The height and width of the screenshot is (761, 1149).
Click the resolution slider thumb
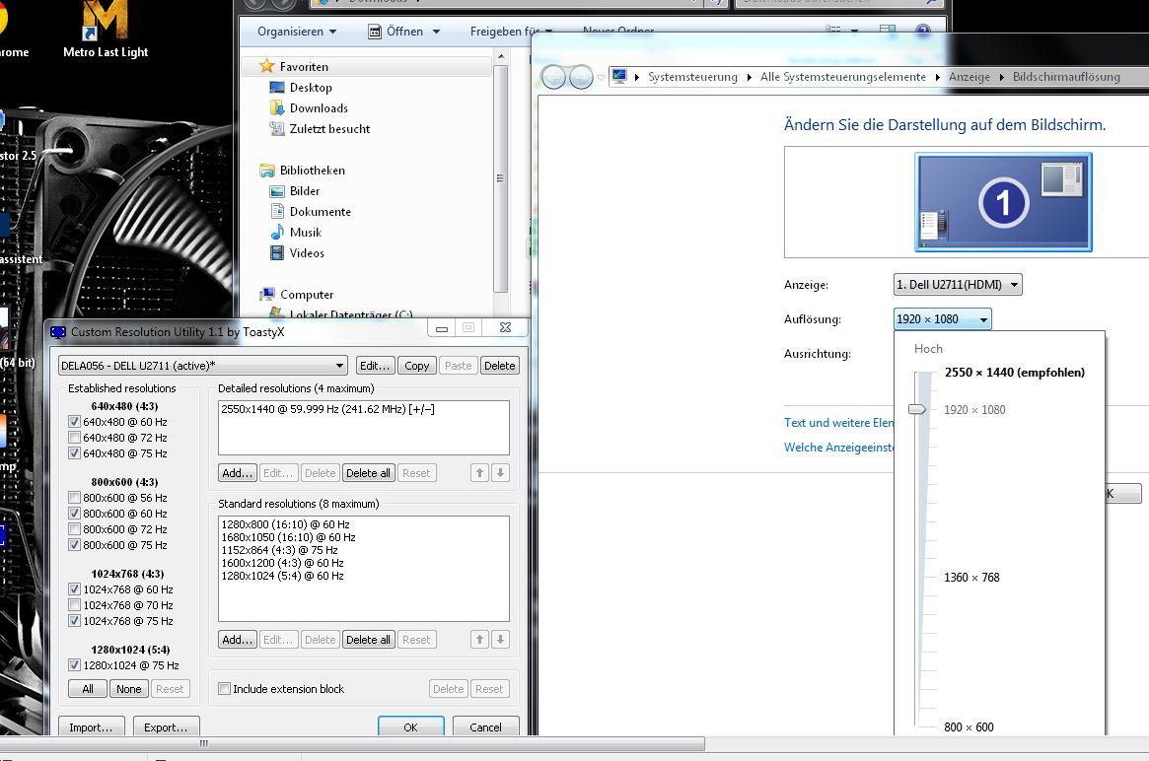(917, 409)
